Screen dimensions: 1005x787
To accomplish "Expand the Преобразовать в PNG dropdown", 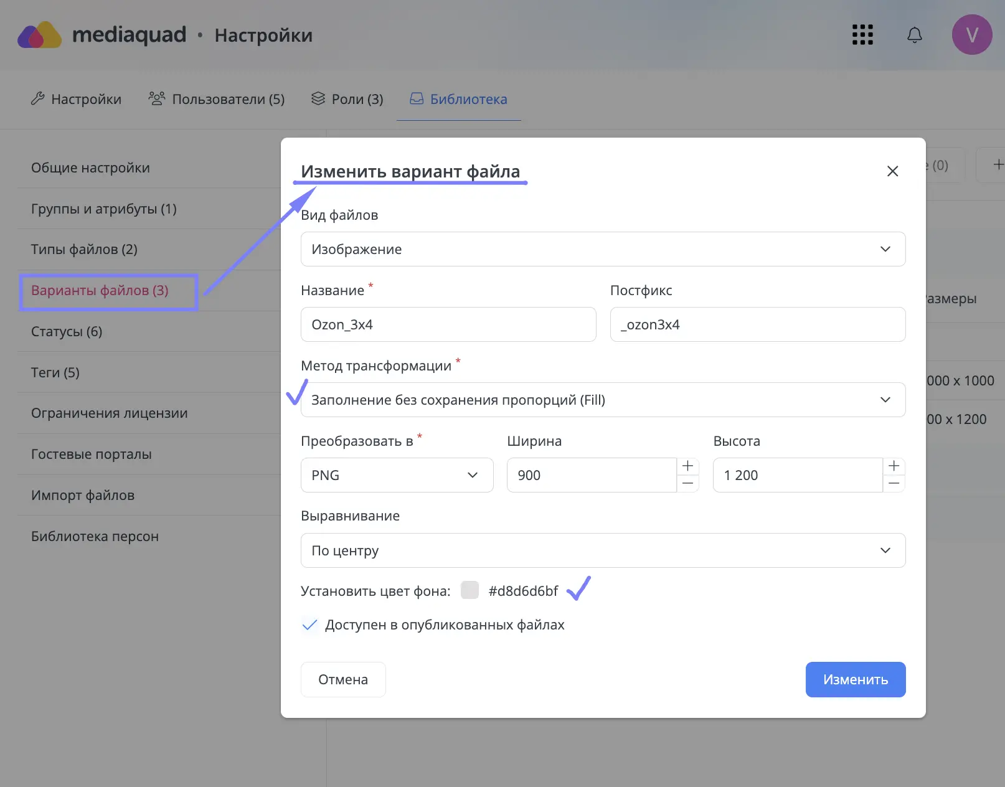I will point(397,475).
